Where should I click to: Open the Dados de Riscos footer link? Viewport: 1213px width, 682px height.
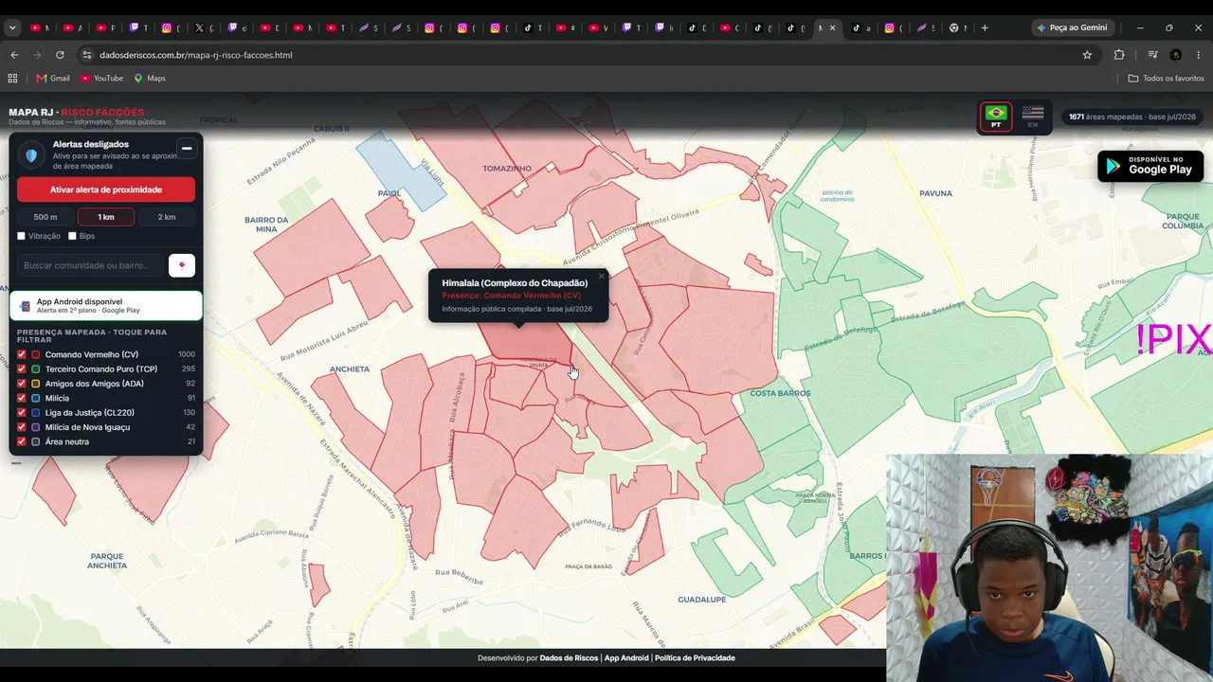click(569, 658)
